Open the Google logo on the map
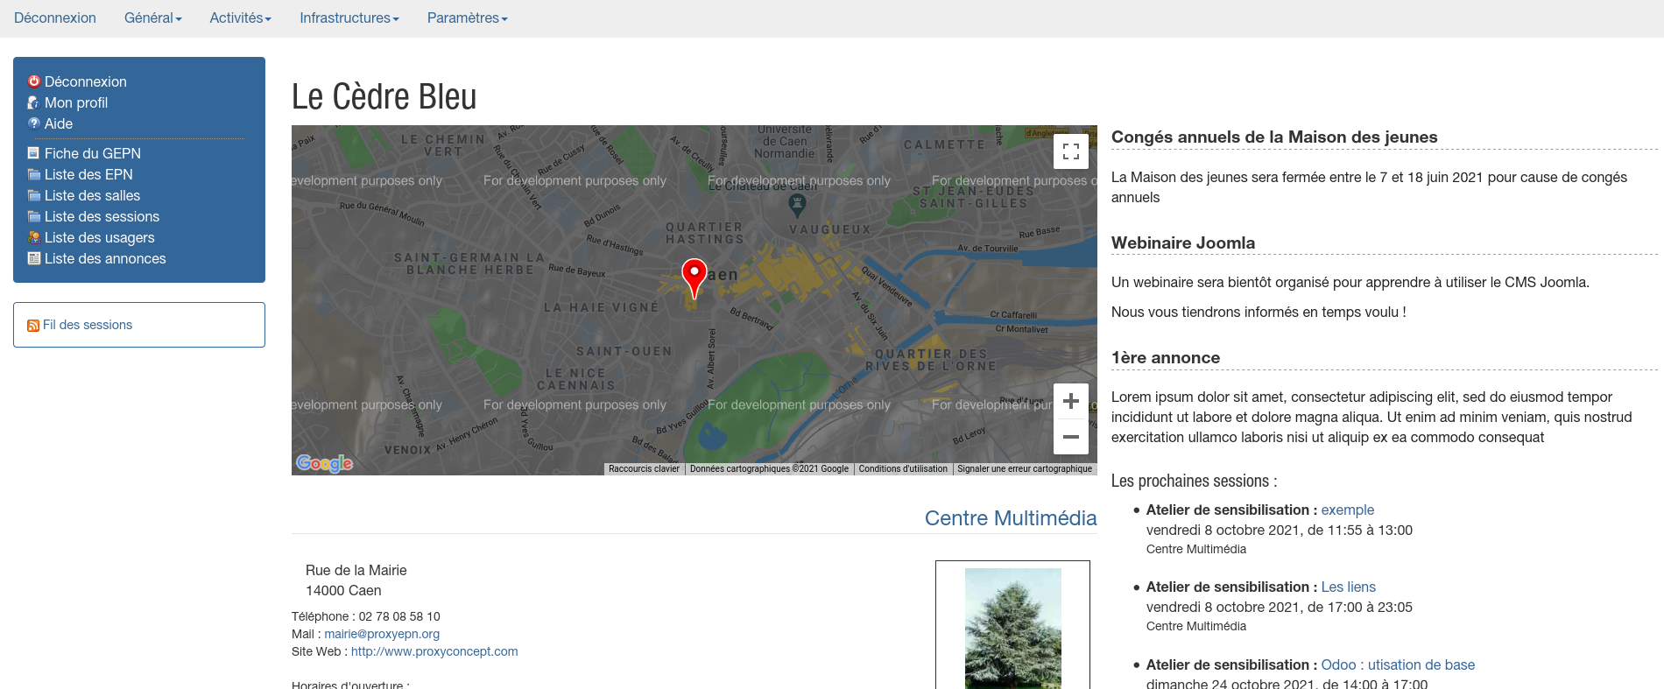This screenshot has width=1664, height=689. pos(324,463)
